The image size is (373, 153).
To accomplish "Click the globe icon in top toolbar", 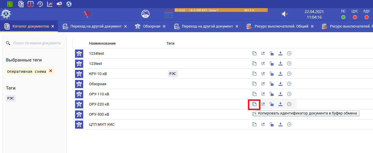I will pyautogui.click(x=69, y=4).
